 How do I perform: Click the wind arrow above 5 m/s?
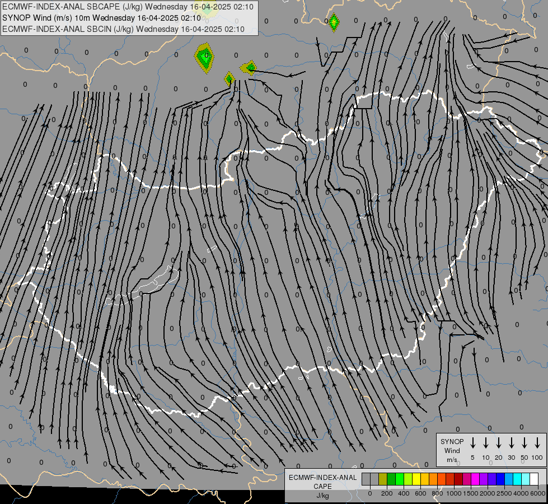tap(472, 443)
